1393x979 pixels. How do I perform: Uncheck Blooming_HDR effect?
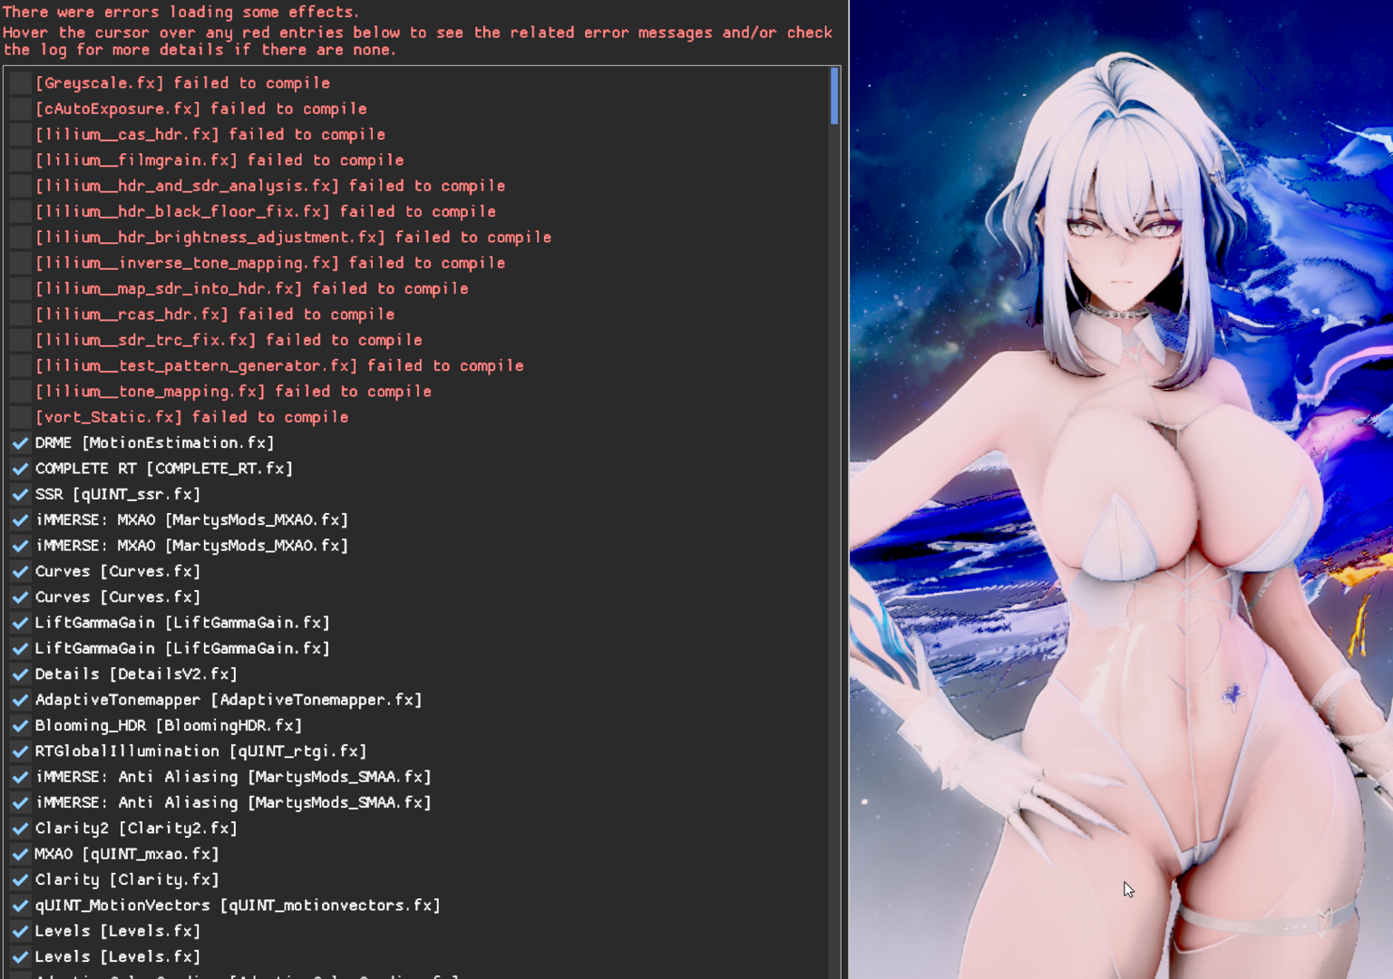[x=20, y=726]
